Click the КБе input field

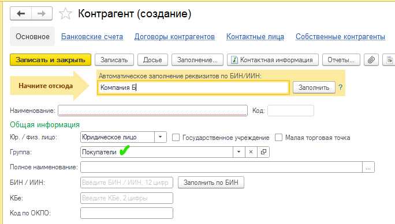(x=126, y=198)
